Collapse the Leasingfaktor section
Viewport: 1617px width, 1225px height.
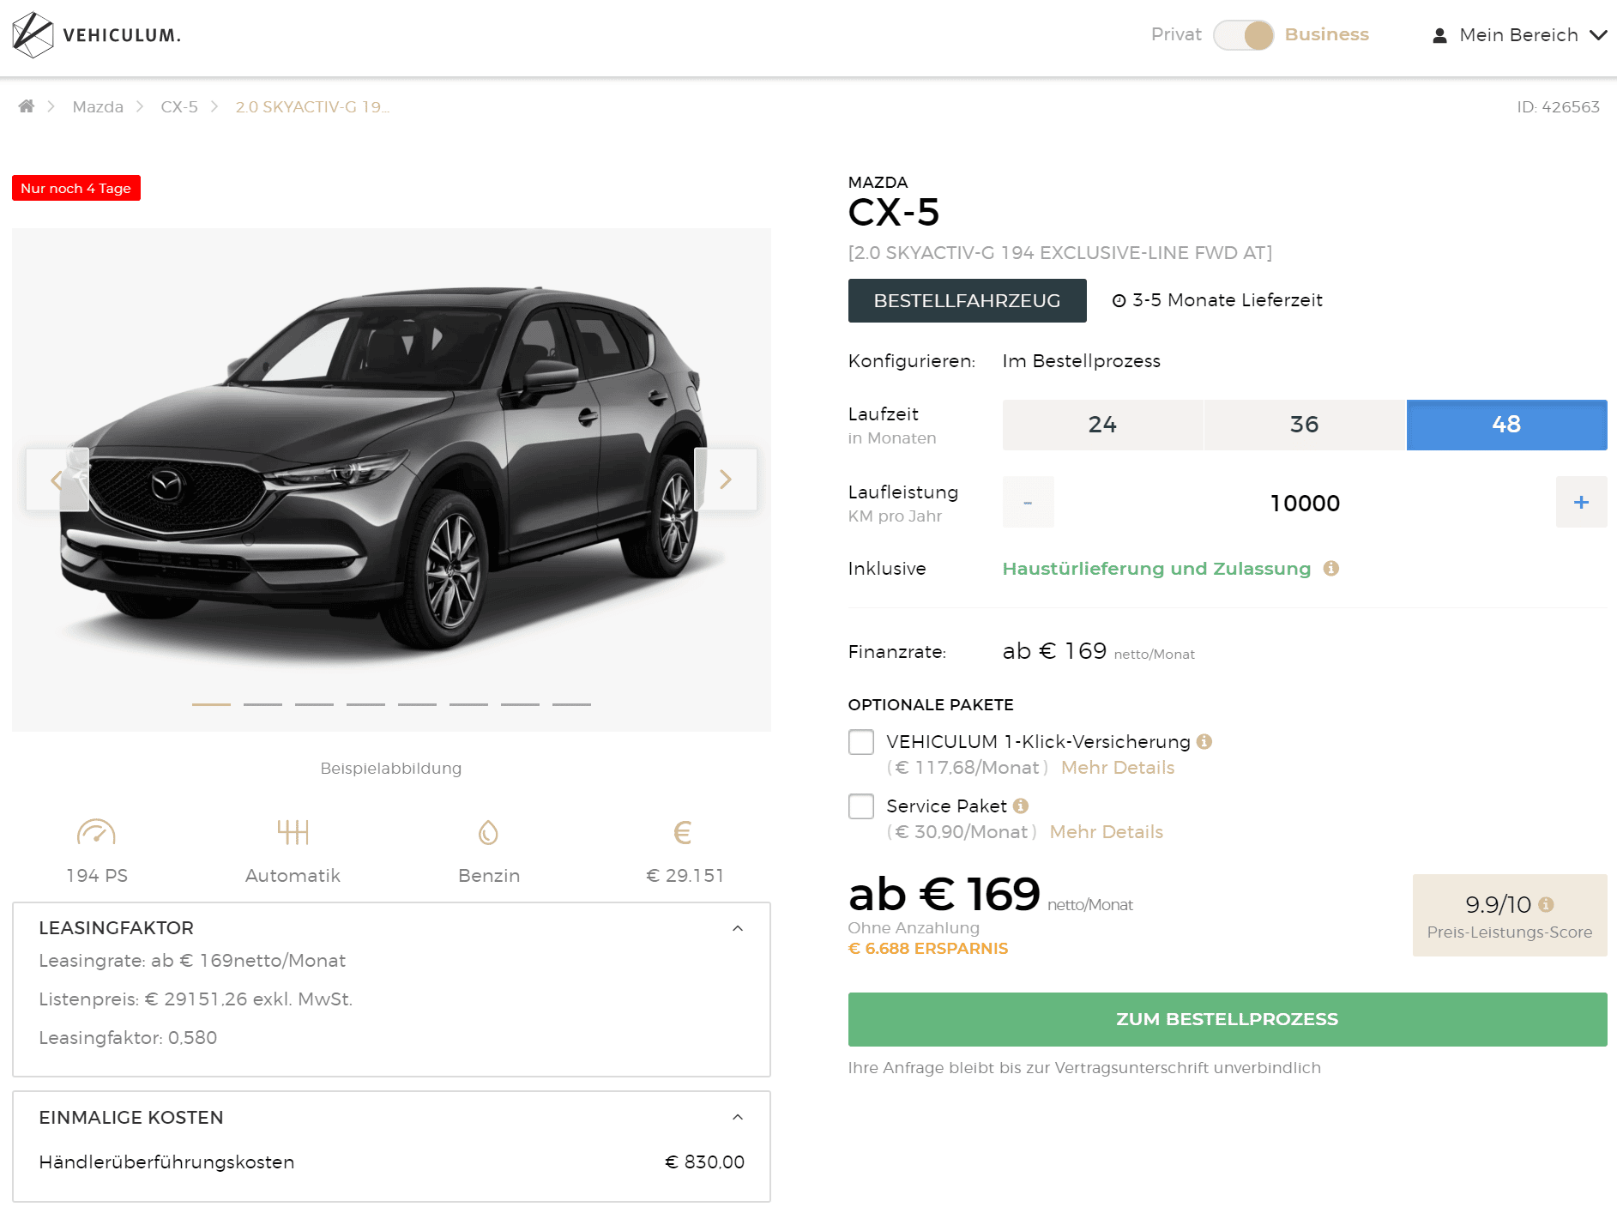tap(738, 928)
